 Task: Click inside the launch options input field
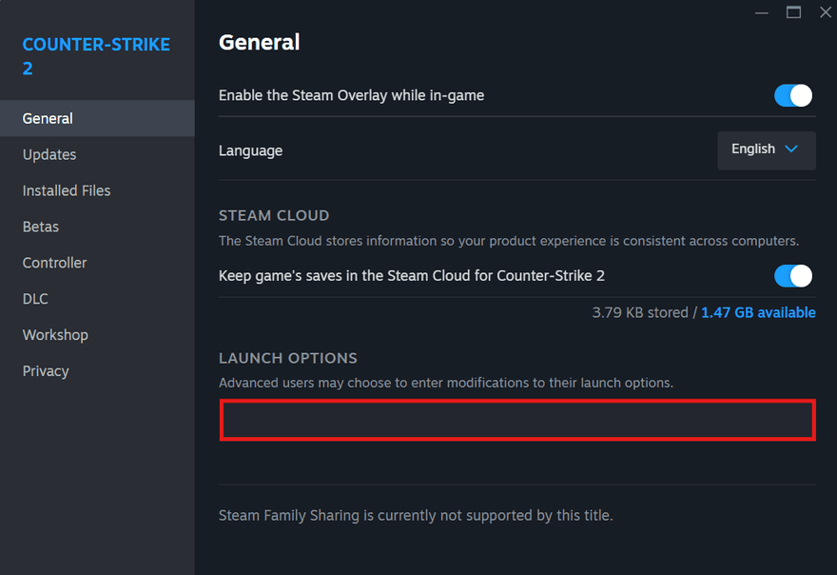517,420
